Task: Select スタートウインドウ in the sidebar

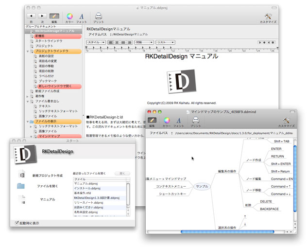Action: (x=49, y=41)
